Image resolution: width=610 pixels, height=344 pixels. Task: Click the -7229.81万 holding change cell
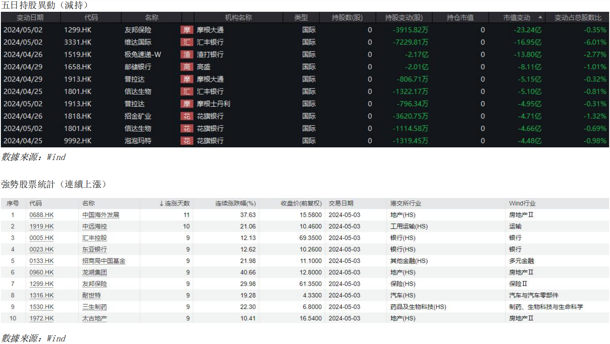tap(410, 42)
